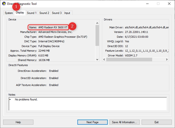Click the DirectX logo icon in title bar
Image resolution: width=175 pixels, height=128 pixels.
[x=4, y=4]
